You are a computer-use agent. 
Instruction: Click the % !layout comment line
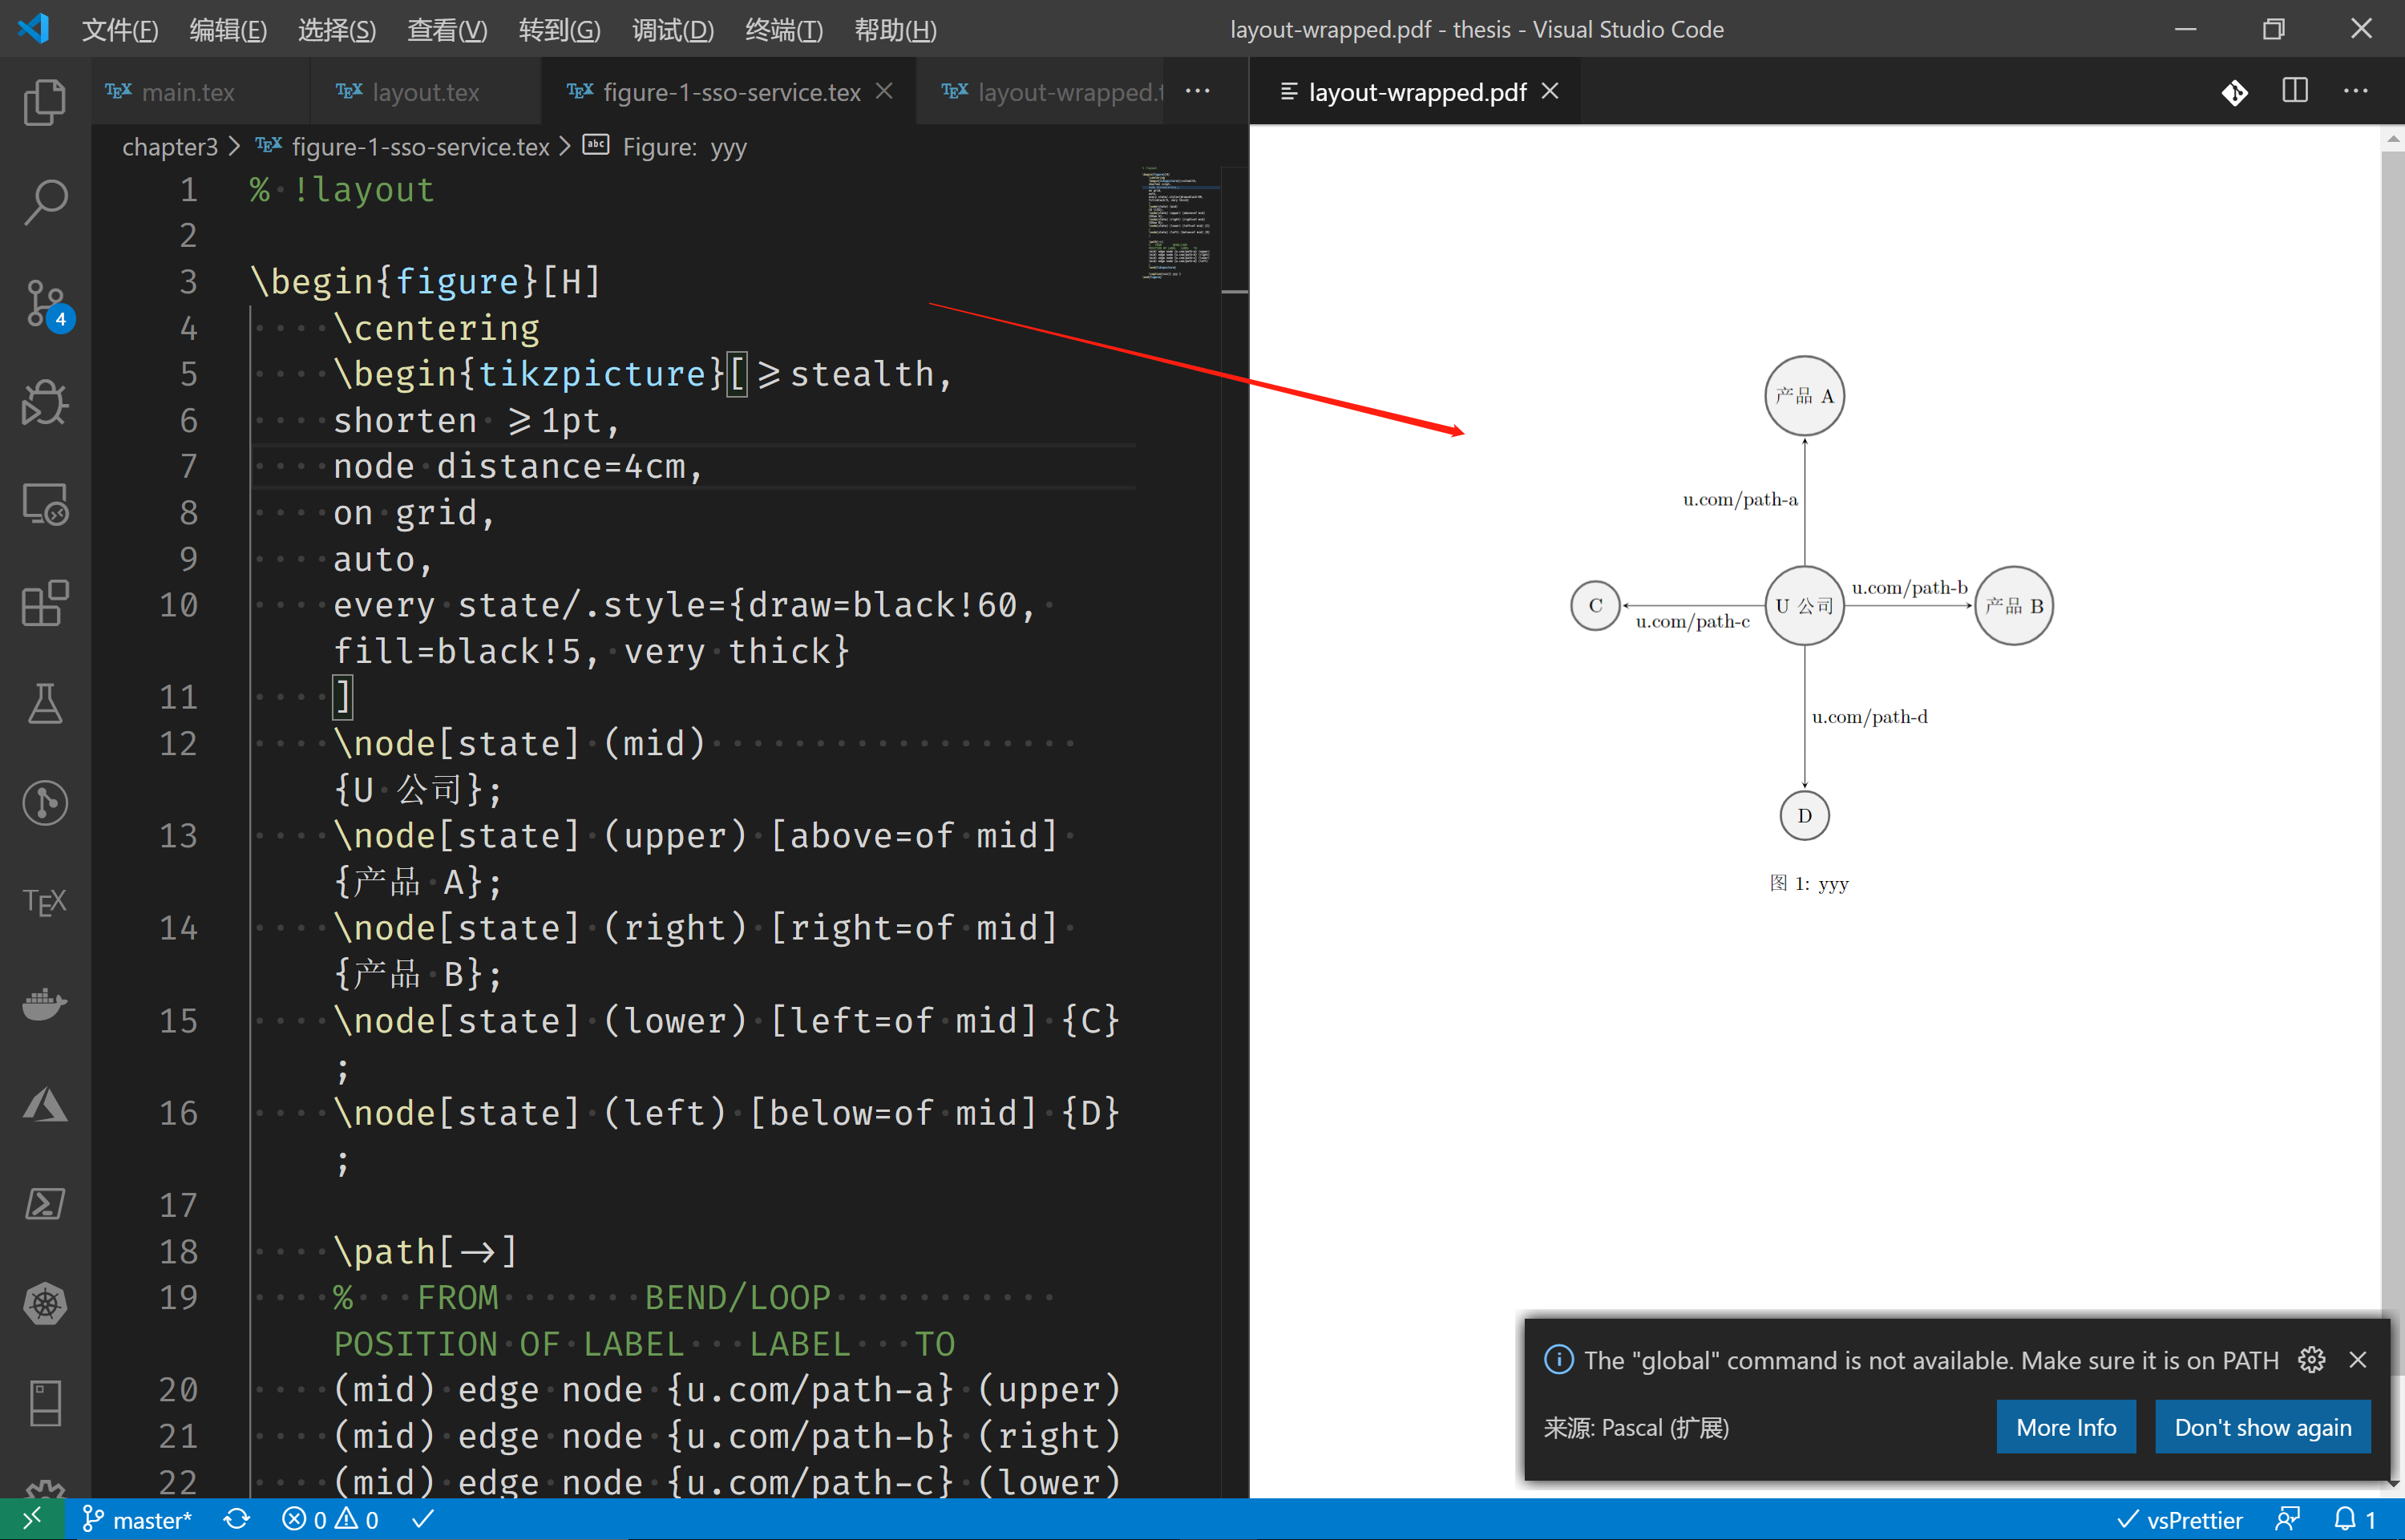[x=342, y=190]
